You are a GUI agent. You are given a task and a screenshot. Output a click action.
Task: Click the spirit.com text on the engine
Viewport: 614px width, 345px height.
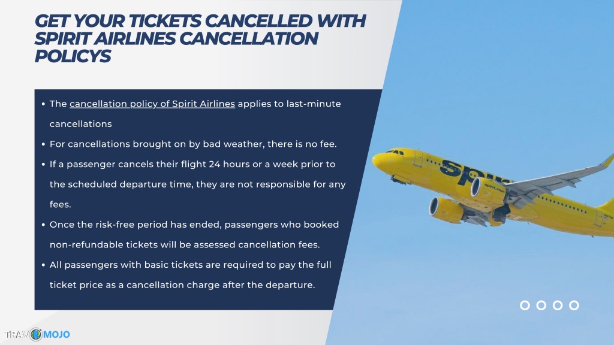[495, 187]
